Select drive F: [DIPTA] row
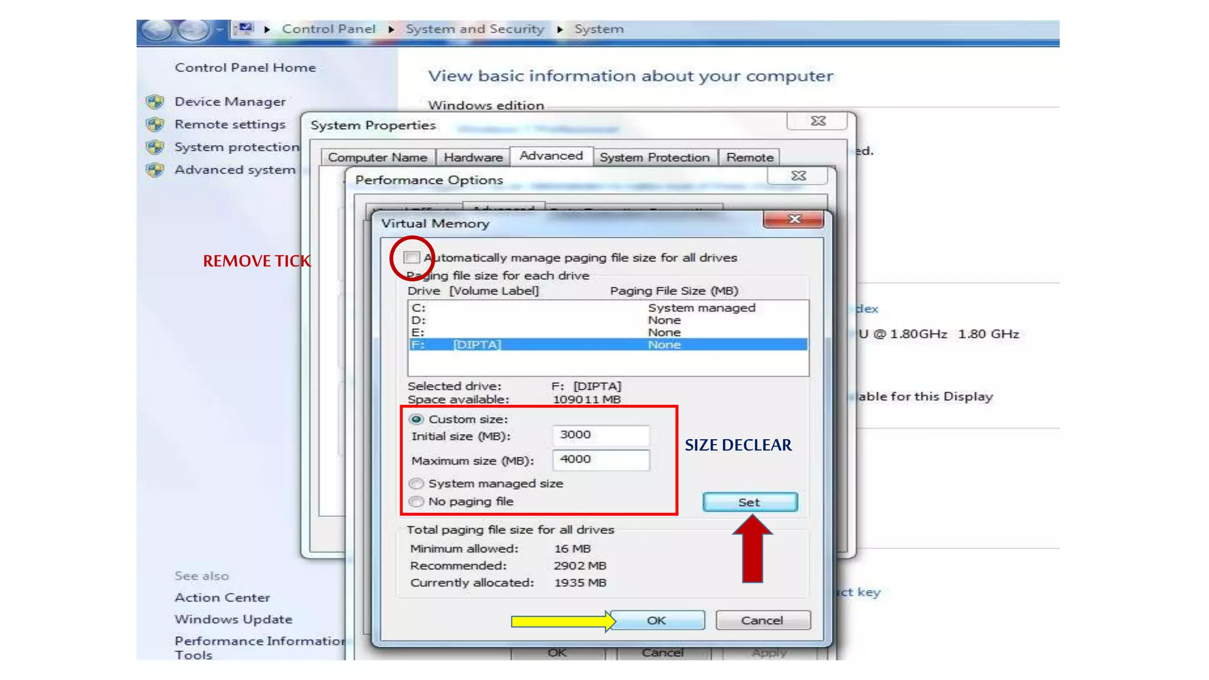Viewport: 1209px width, 680px height. pos(608,345)
